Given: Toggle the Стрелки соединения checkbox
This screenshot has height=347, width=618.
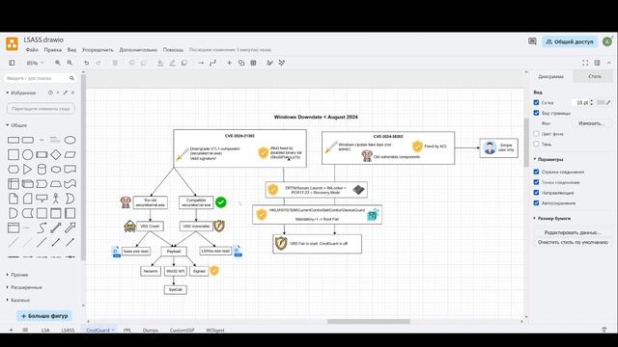Looking at the screenshot, I should [x=536, y=172].
